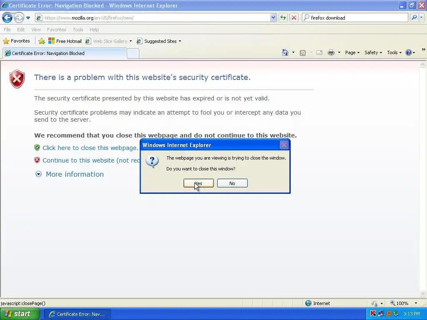Click the RSS Feeds icon

click(x=303, y=52)
